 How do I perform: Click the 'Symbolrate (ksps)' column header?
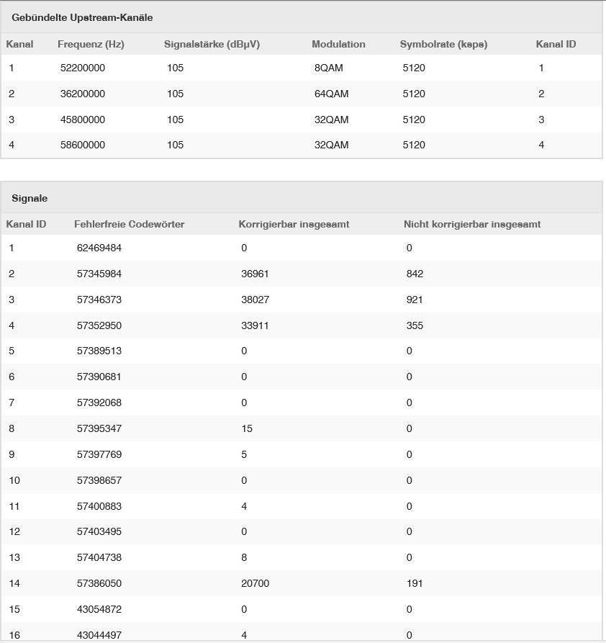[443, 45]
